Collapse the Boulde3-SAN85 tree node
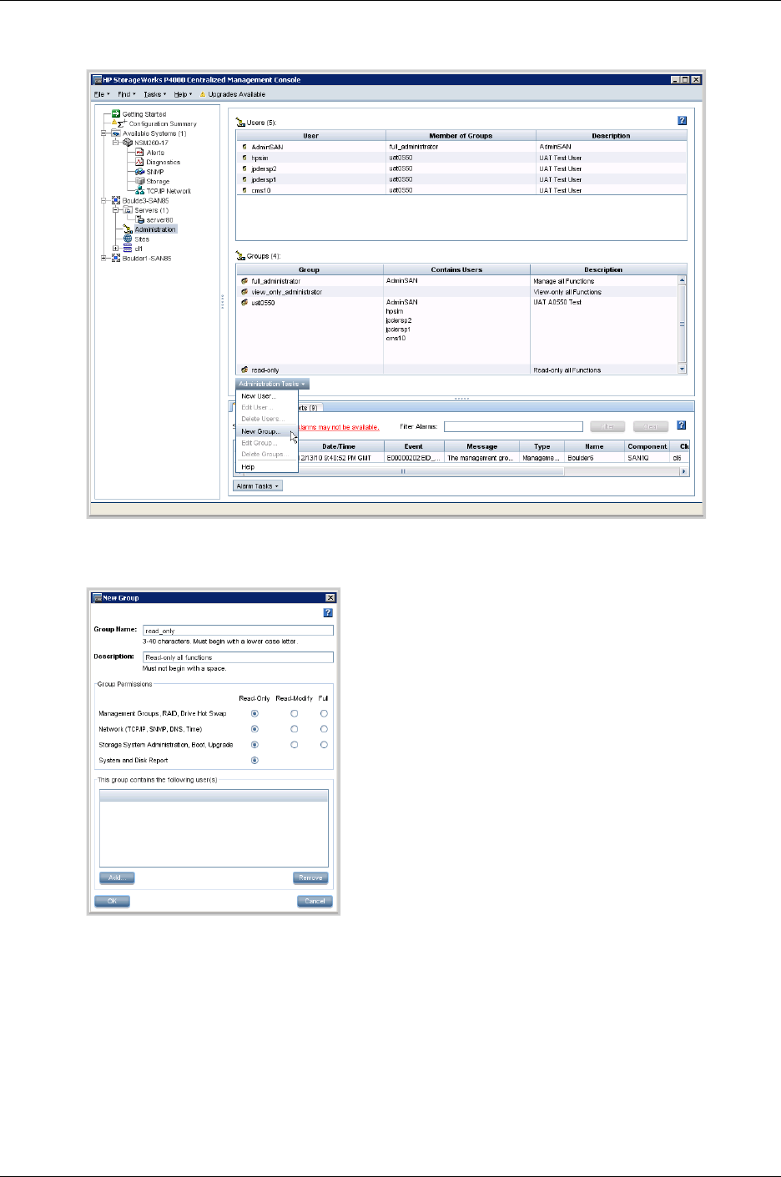 (104, 201)
